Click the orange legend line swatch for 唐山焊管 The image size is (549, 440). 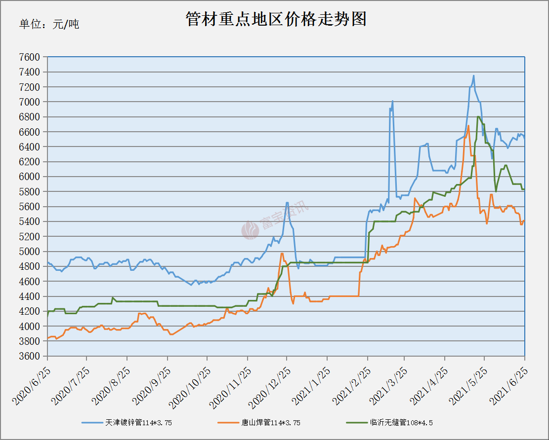(x=228, y=423)
